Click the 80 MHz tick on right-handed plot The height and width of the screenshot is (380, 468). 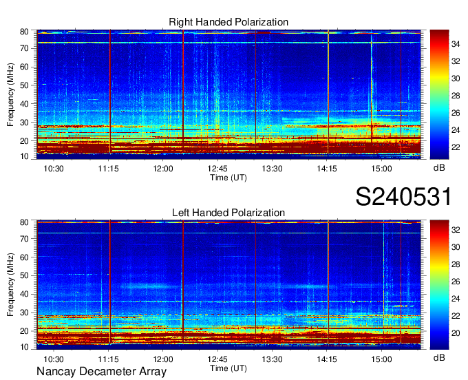coord(25,32)
